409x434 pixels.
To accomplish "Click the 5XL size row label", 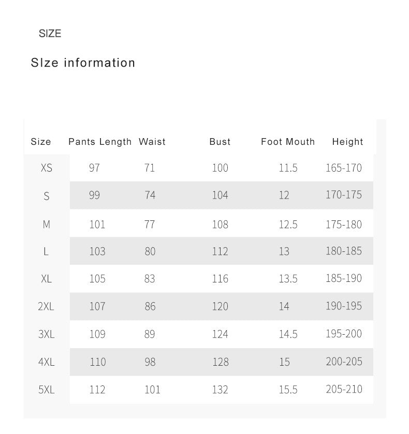I will pyautogui.click(x=46, y=390).
